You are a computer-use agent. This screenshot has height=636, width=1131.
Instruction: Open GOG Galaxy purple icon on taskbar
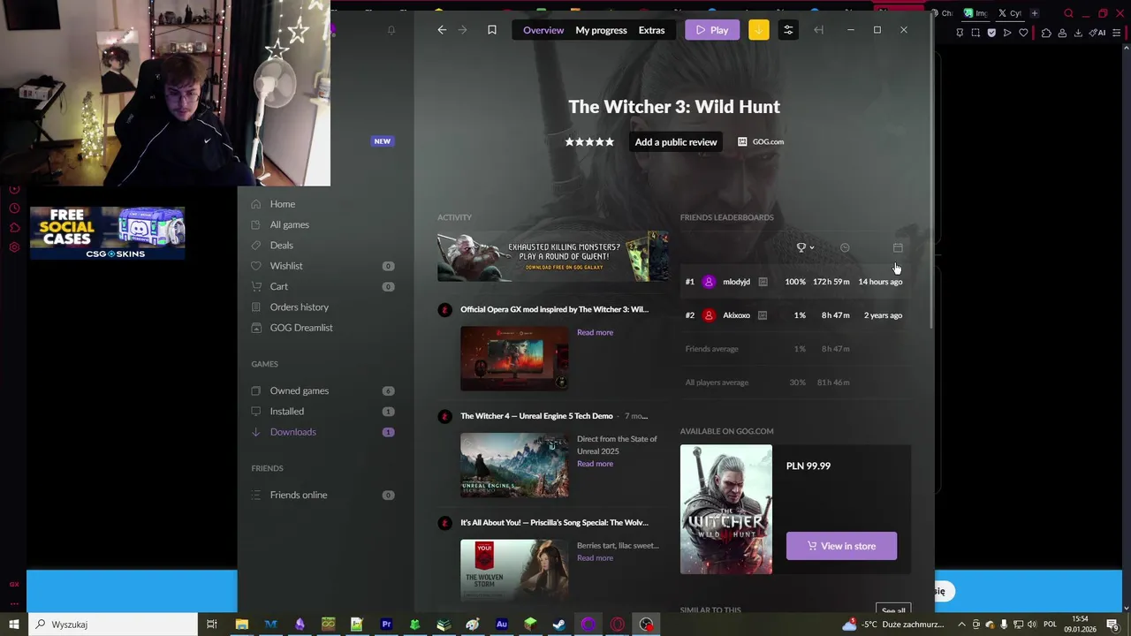tap(588, 625)
